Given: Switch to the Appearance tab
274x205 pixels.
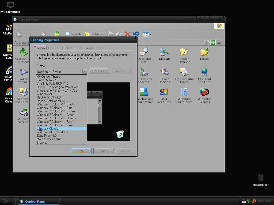Looking at the screenshot, I should click(95, 48).
